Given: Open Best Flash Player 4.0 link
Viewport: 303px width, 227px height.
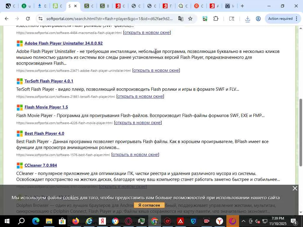Looking at the screenshot, I should 44,133.
